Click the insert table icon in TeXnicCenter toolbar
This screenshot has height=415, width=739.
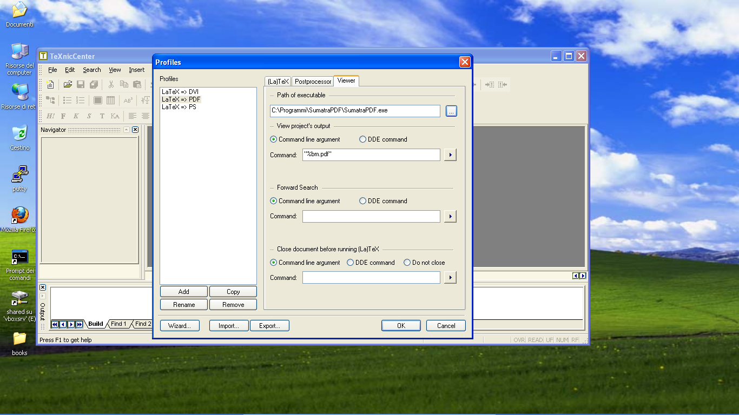tap(111, 100)
